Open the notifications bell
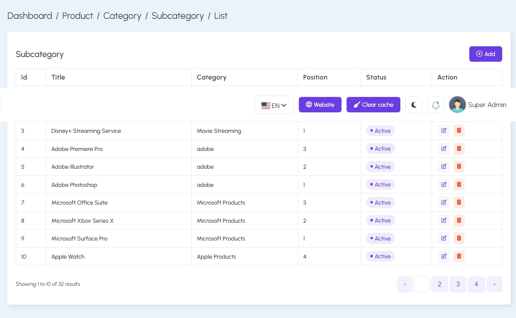This screenshot has height=318, width=516. point(436,105)
